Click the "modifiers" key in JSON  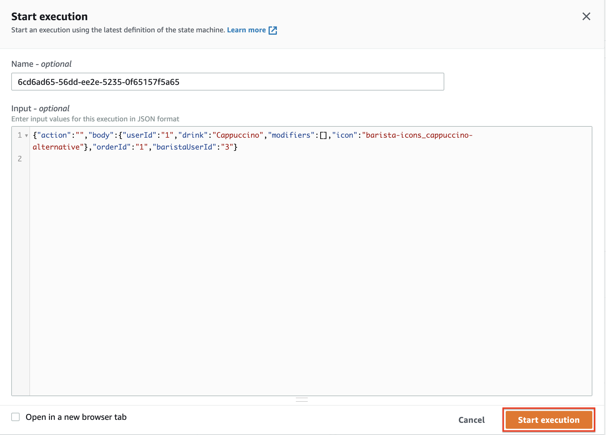pos(291,135)
